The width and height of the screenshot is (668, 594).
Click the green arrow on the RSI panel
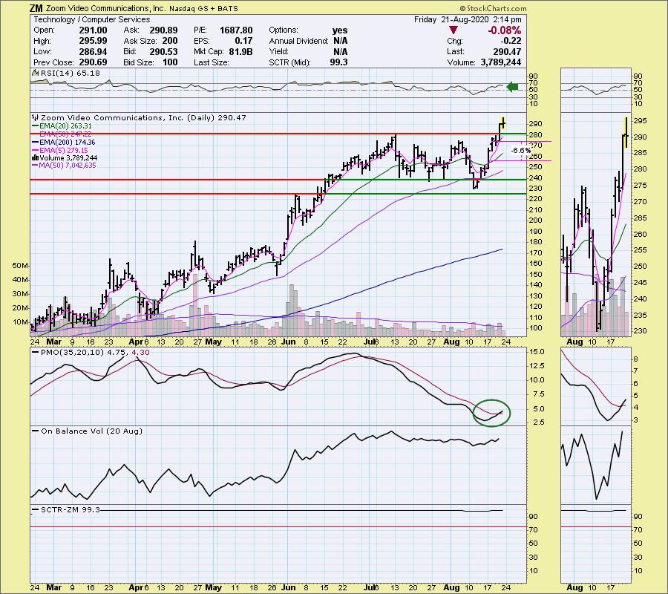(x=511, y=88)
